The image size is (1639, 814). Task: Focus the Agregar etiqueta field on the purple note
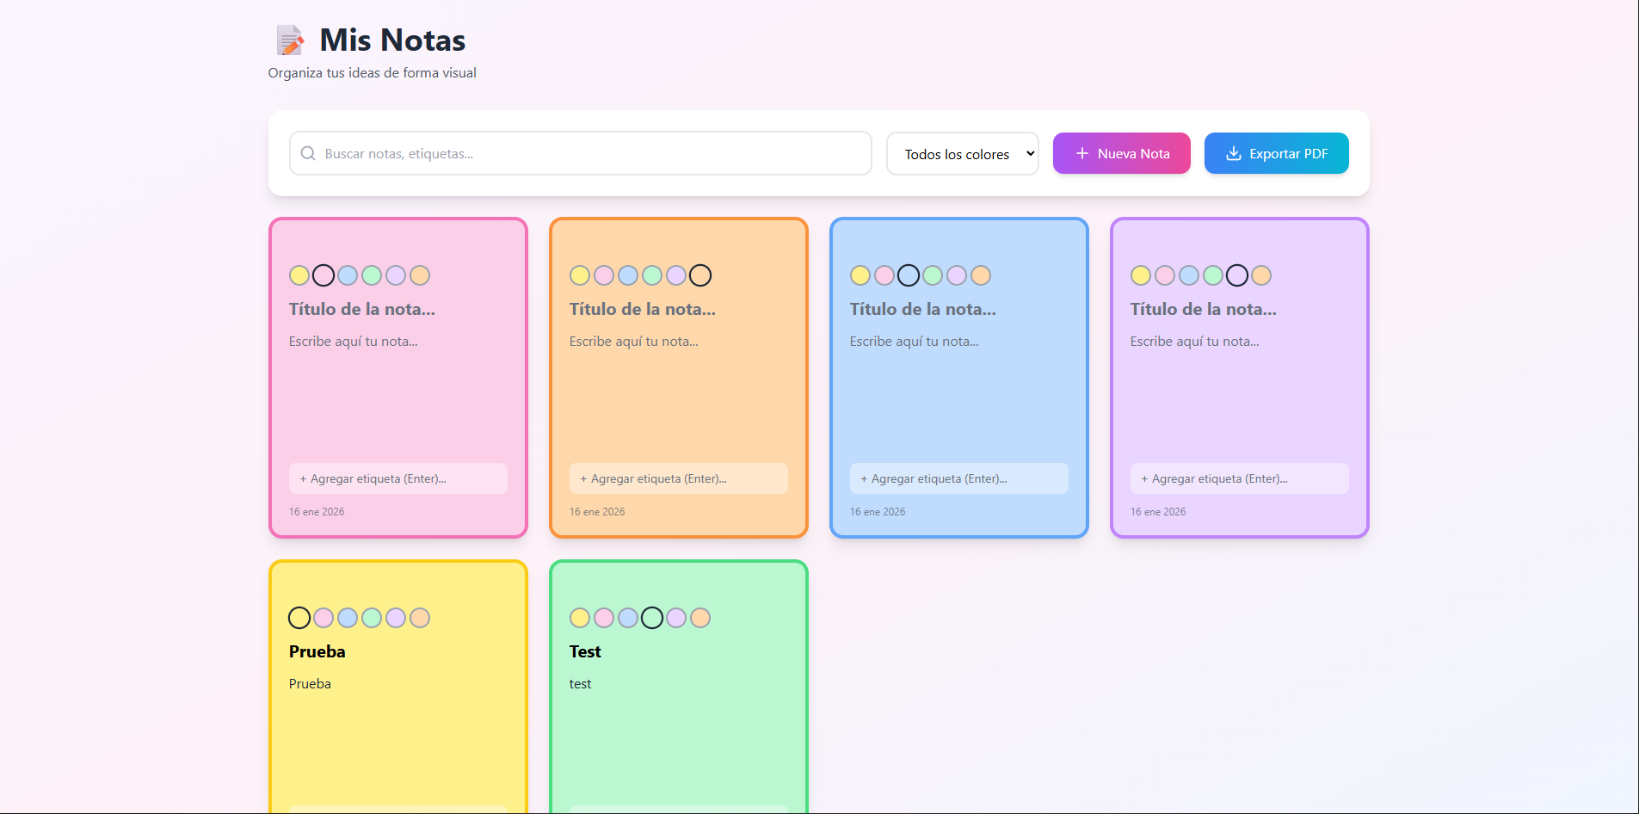coord(1240,478)
